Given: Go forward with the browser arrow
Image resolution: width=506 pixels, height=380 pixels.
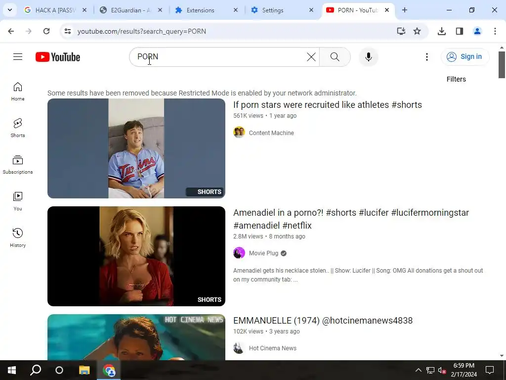Looking at the screenshot, I should tap(29, 31).
